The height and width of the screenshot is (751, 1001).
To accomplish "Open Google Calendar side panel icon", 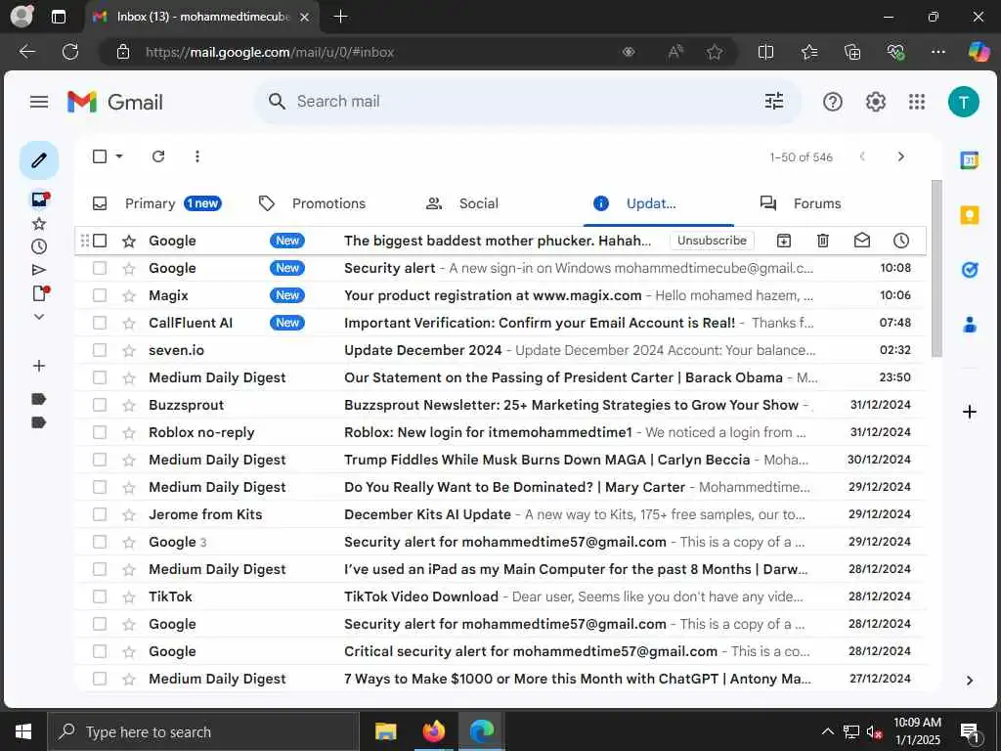I will [969, 160].
